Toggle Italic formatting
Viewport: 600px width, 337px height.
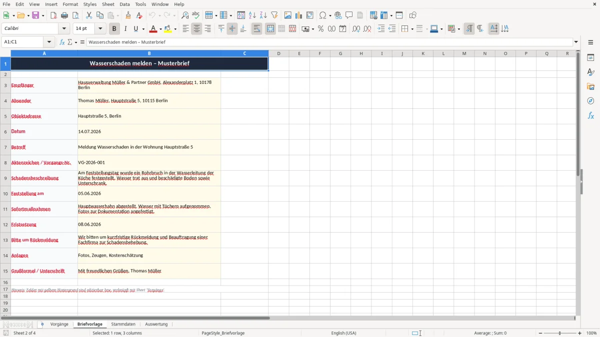click(x=125, y=29)
